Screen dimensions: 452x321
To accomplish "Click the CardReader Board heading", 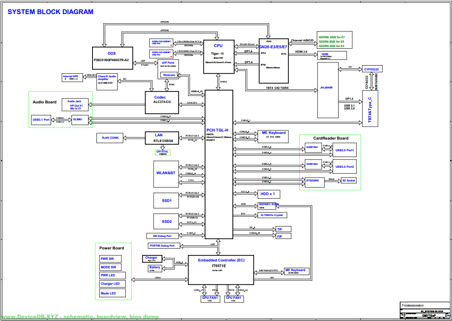I will 331,138.
